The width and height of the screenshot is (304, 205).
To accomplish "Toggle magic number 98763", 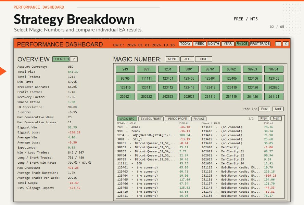I will coord(252,69).
